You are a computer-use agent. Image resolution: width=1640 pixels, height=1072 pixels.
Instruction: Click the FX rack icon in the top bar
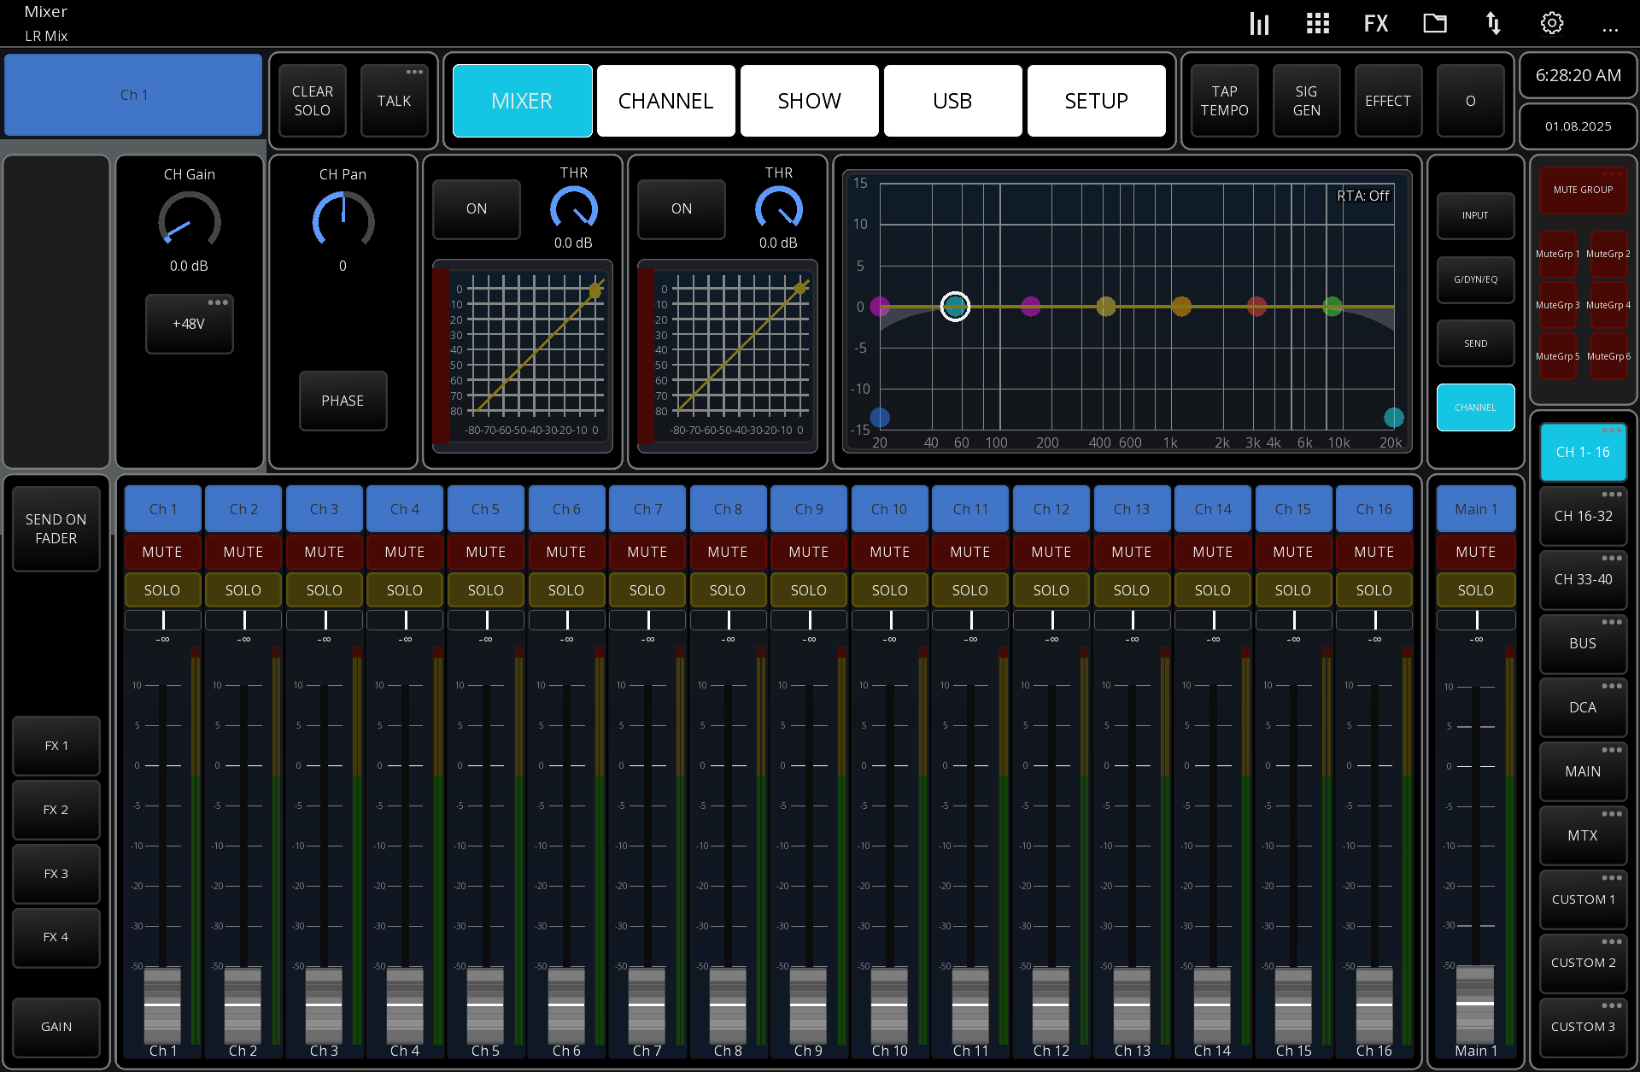click(1376, 23)
